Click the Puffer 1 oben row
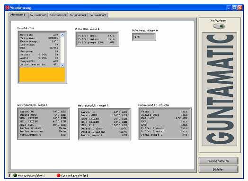 [x=104, y=129]
